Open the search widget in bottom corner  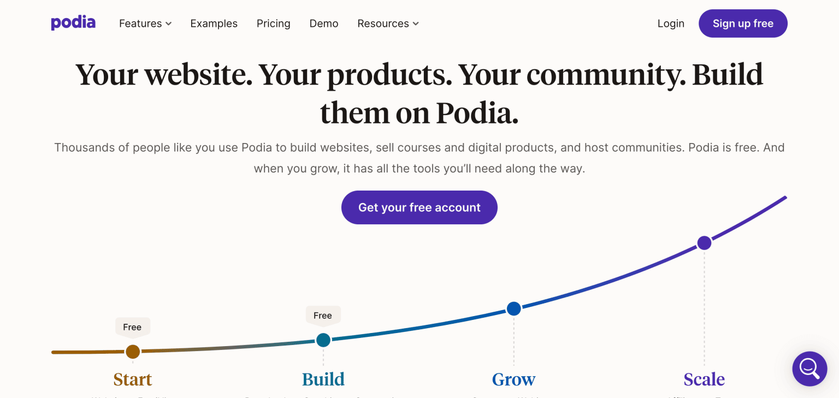(x=810, y=369)
